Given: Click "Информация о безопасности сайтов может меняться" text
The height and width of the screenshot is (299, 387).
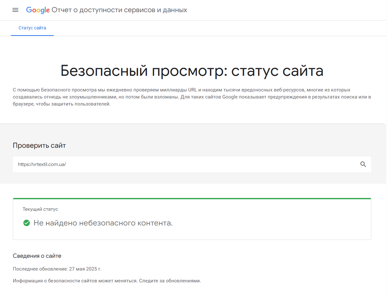Looking at the screenshot, I should 75,281.
